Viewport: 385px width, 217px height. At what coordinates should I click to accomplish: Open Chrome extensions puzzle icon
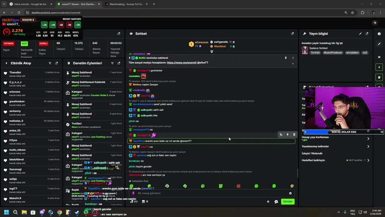(362, 13)
